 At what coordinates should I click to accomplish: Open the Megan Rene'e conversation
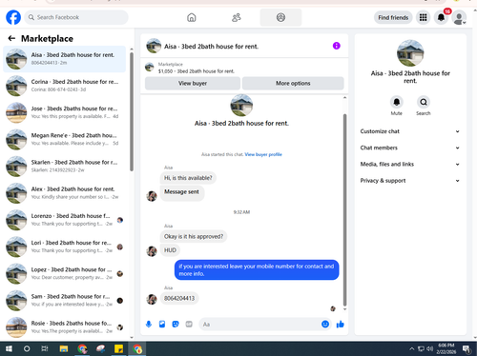click(x=65, y=139)
